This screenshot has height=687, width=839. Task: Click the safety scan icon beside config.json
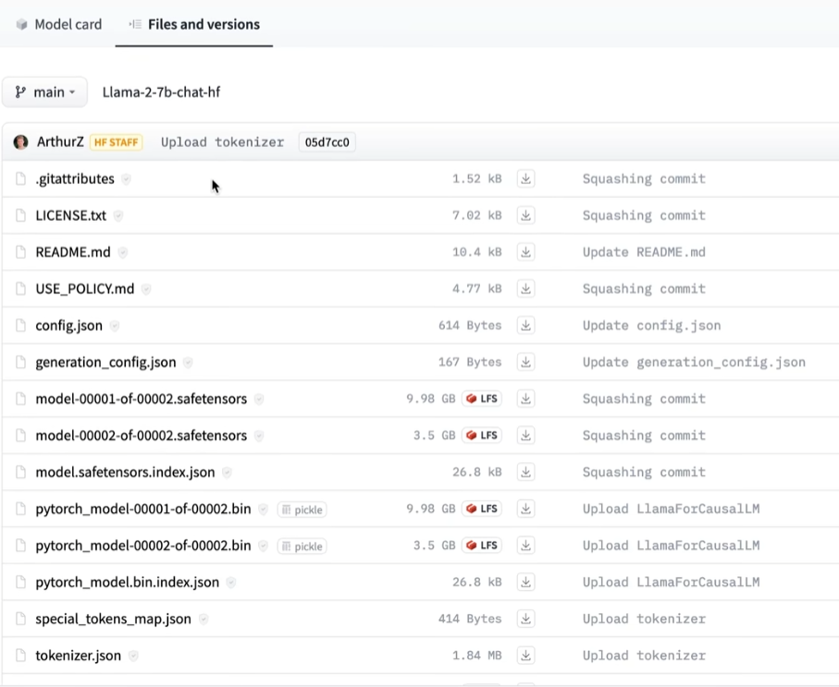click(x=115, y=326)
